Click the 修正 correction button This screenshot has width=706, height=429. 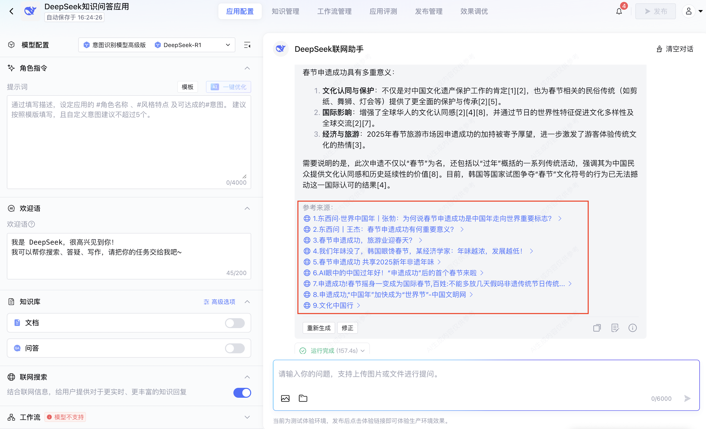(x=347, y=328)
